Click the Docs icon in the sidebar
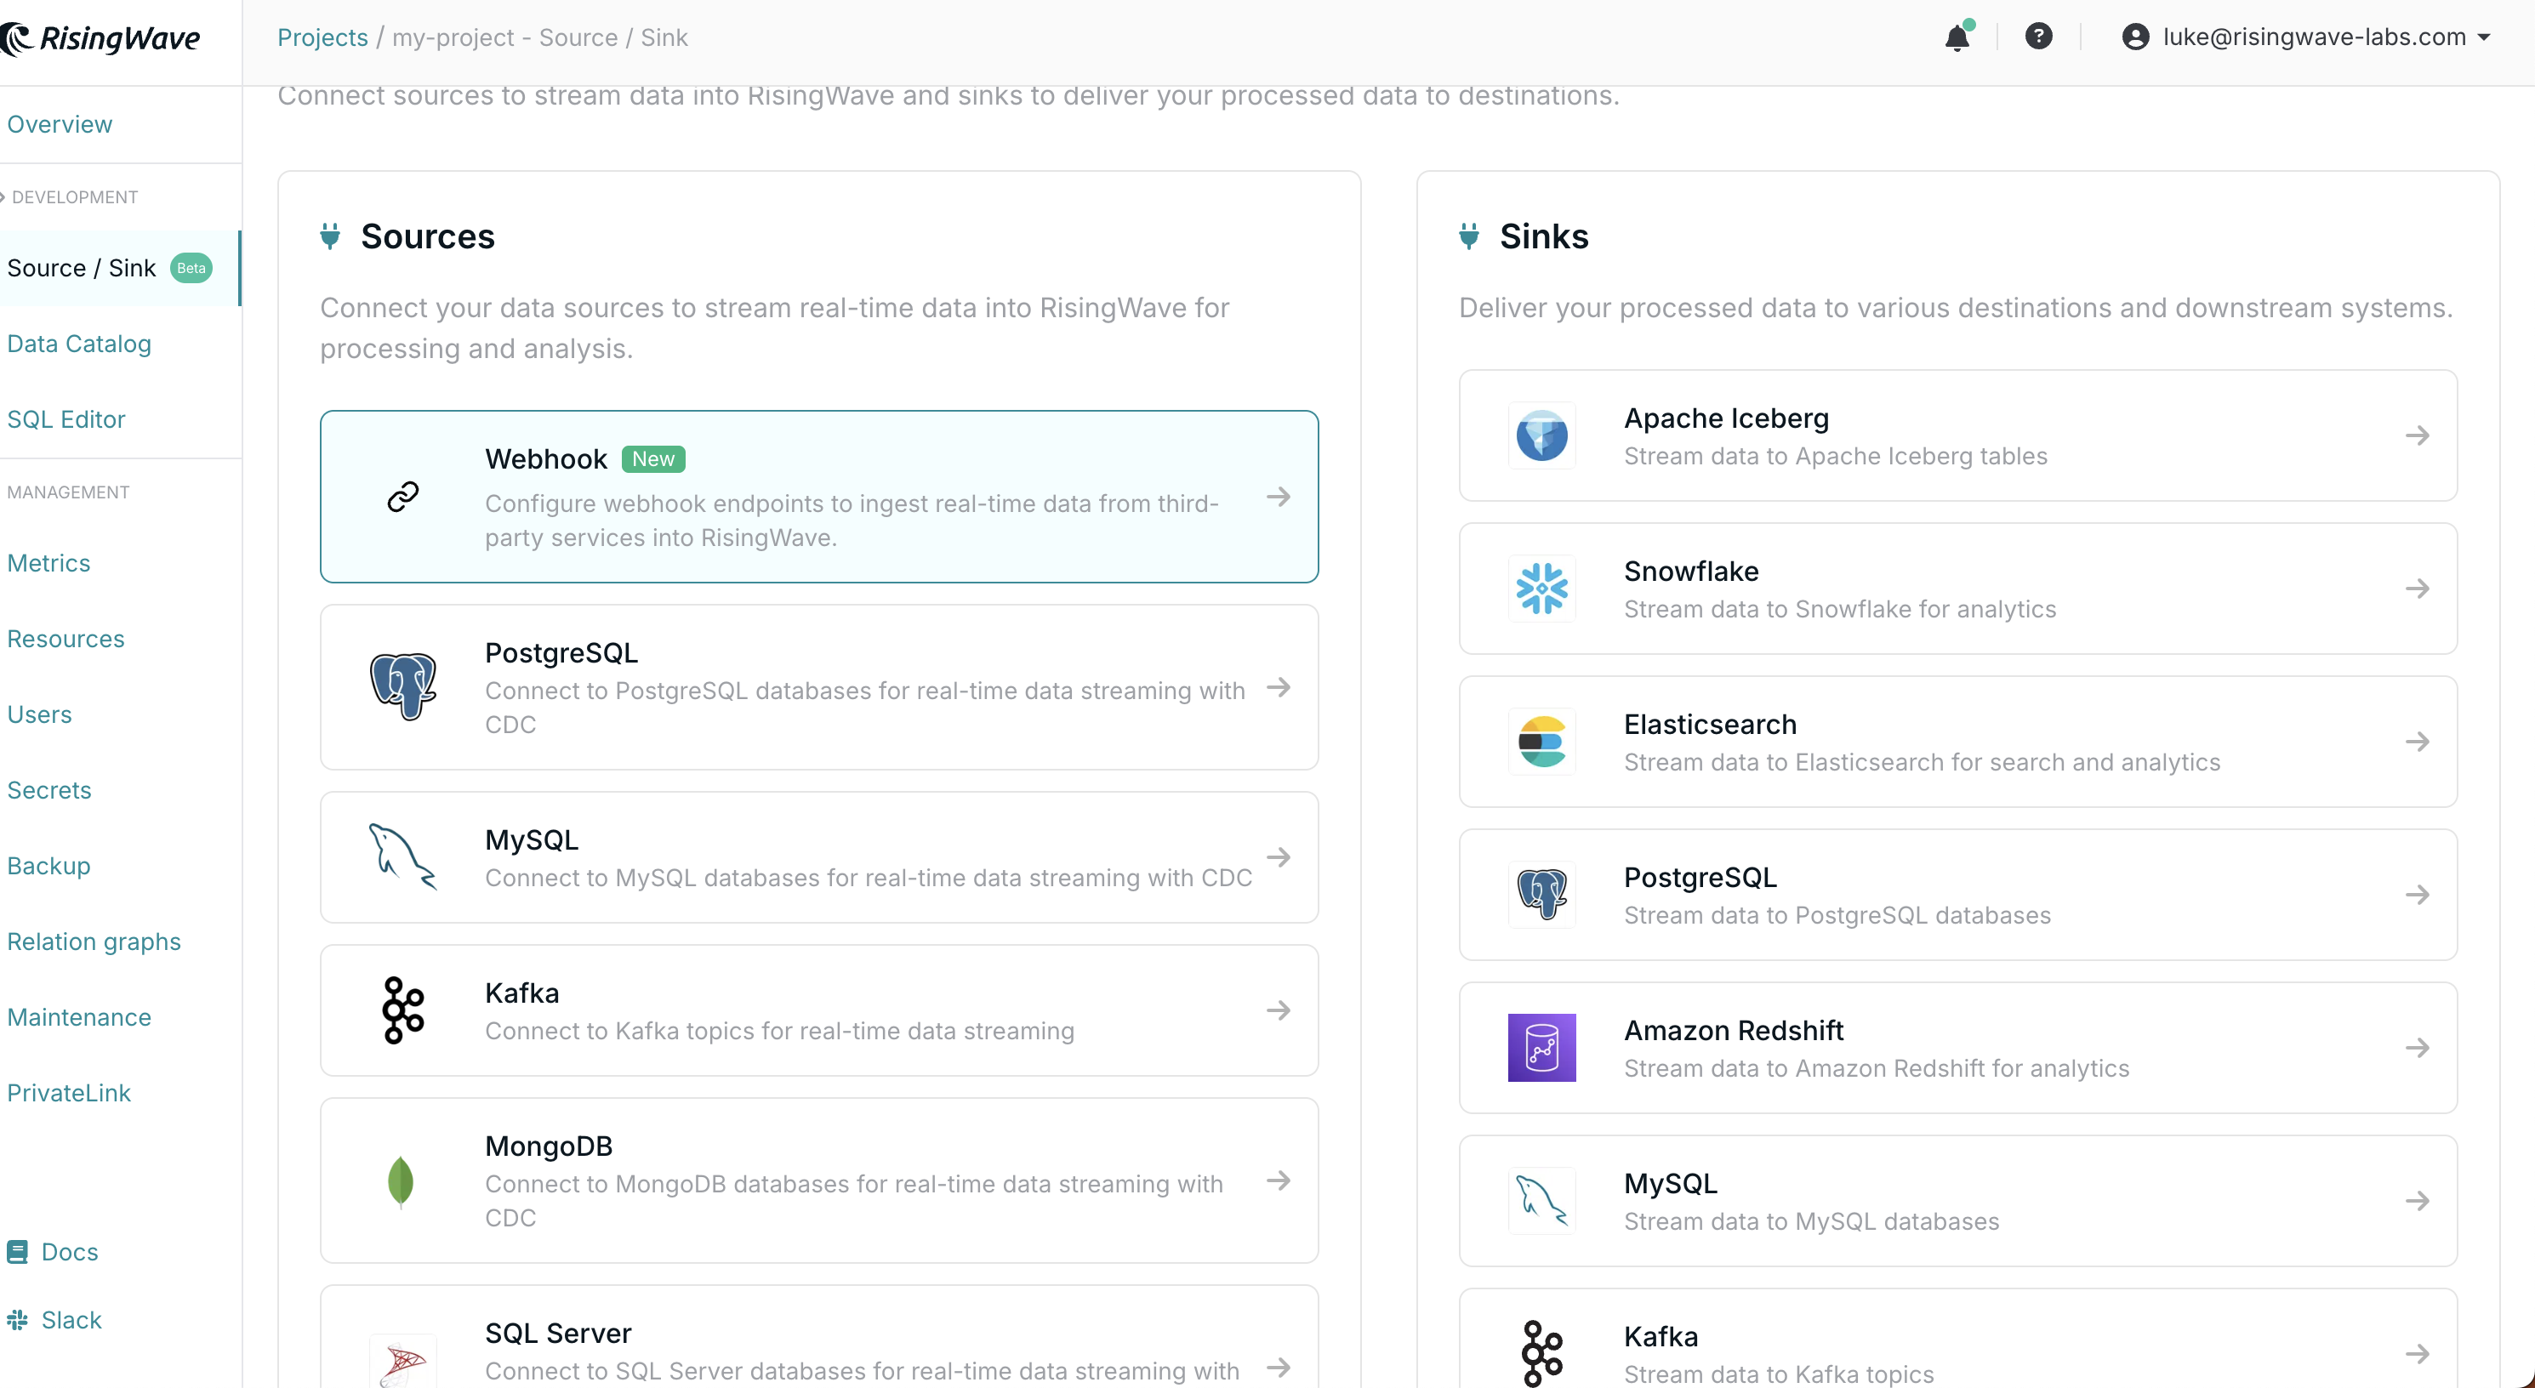The width and height of the screenshot is (2535, 1388). pos(18,1251)
